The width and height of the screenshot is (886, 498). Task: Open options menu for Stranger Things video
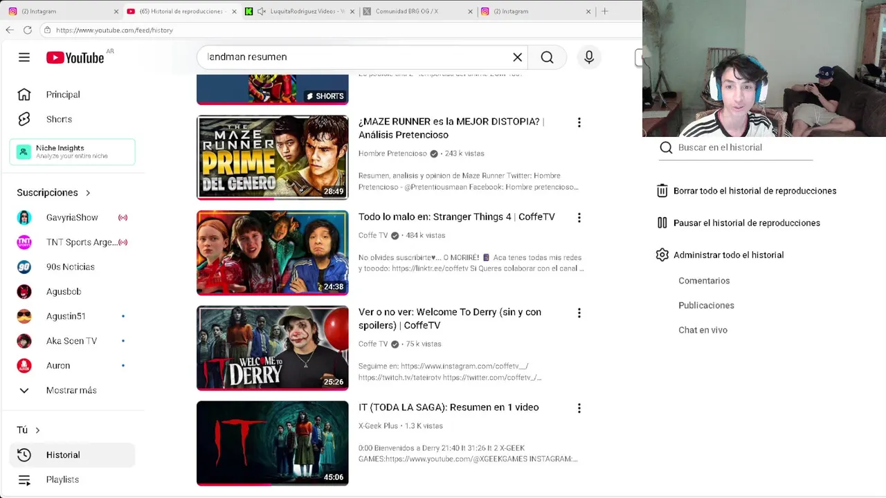point(579,217)
